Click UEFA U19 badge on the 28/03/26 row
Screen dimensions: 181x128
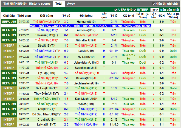pos(9,21)
